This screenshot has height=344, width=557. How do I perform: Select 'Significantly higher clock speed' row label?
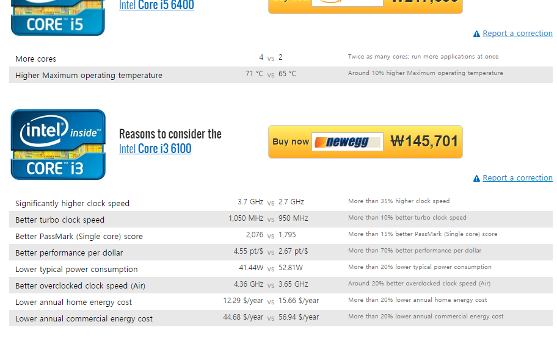tap(72, 203)
